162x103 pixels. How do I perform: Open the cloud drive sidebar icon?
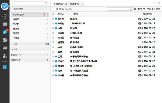click(5, 40)
